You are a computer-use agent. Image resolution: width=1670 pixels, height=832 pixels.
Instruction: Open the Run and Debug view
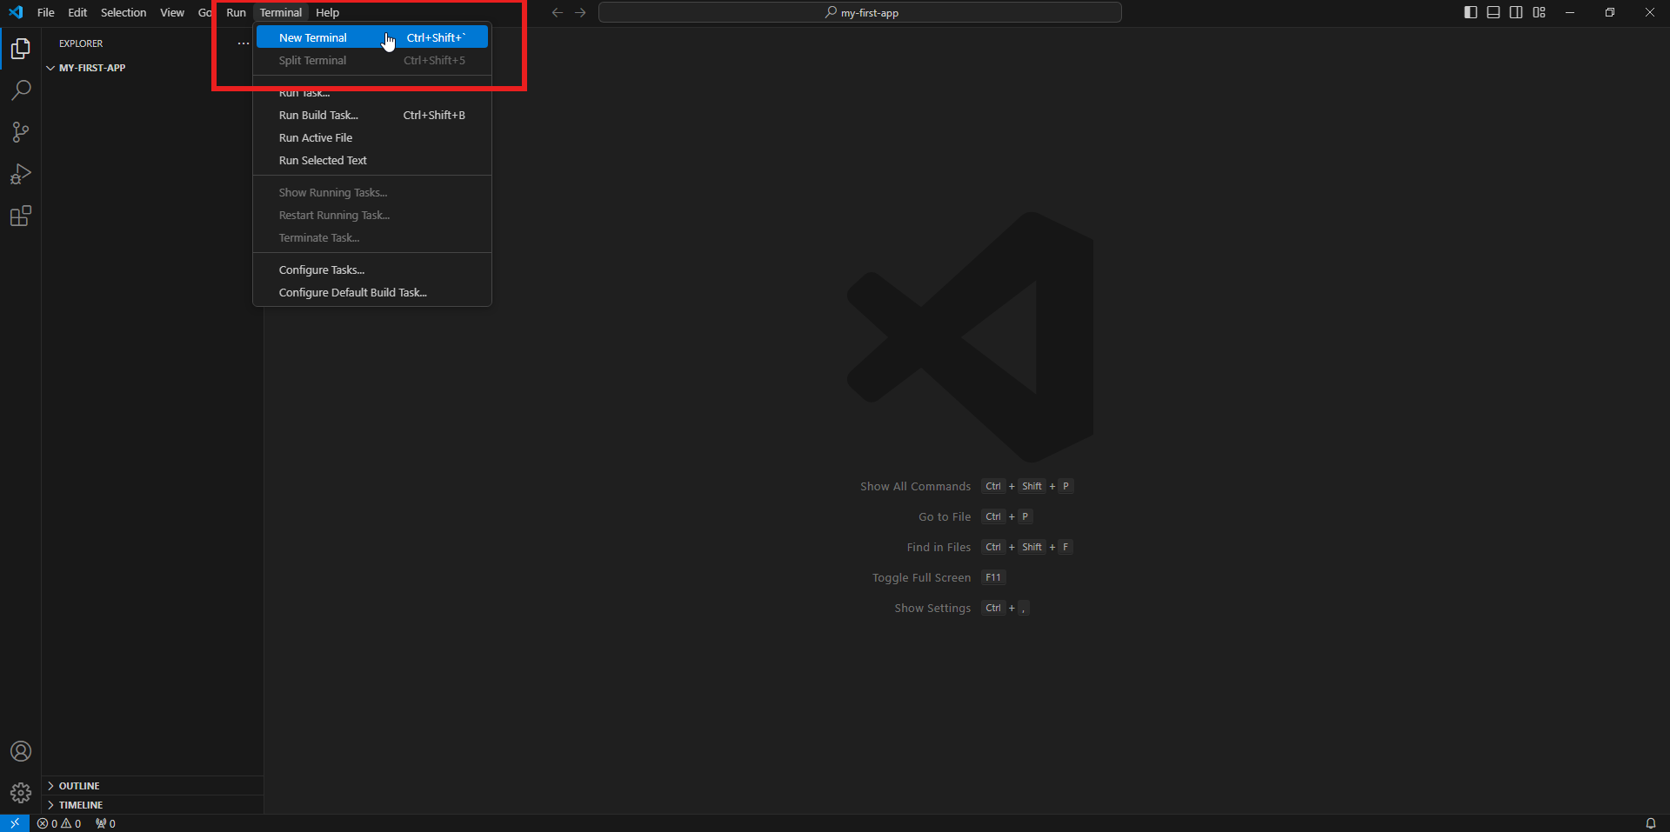(x=21, y=174)
